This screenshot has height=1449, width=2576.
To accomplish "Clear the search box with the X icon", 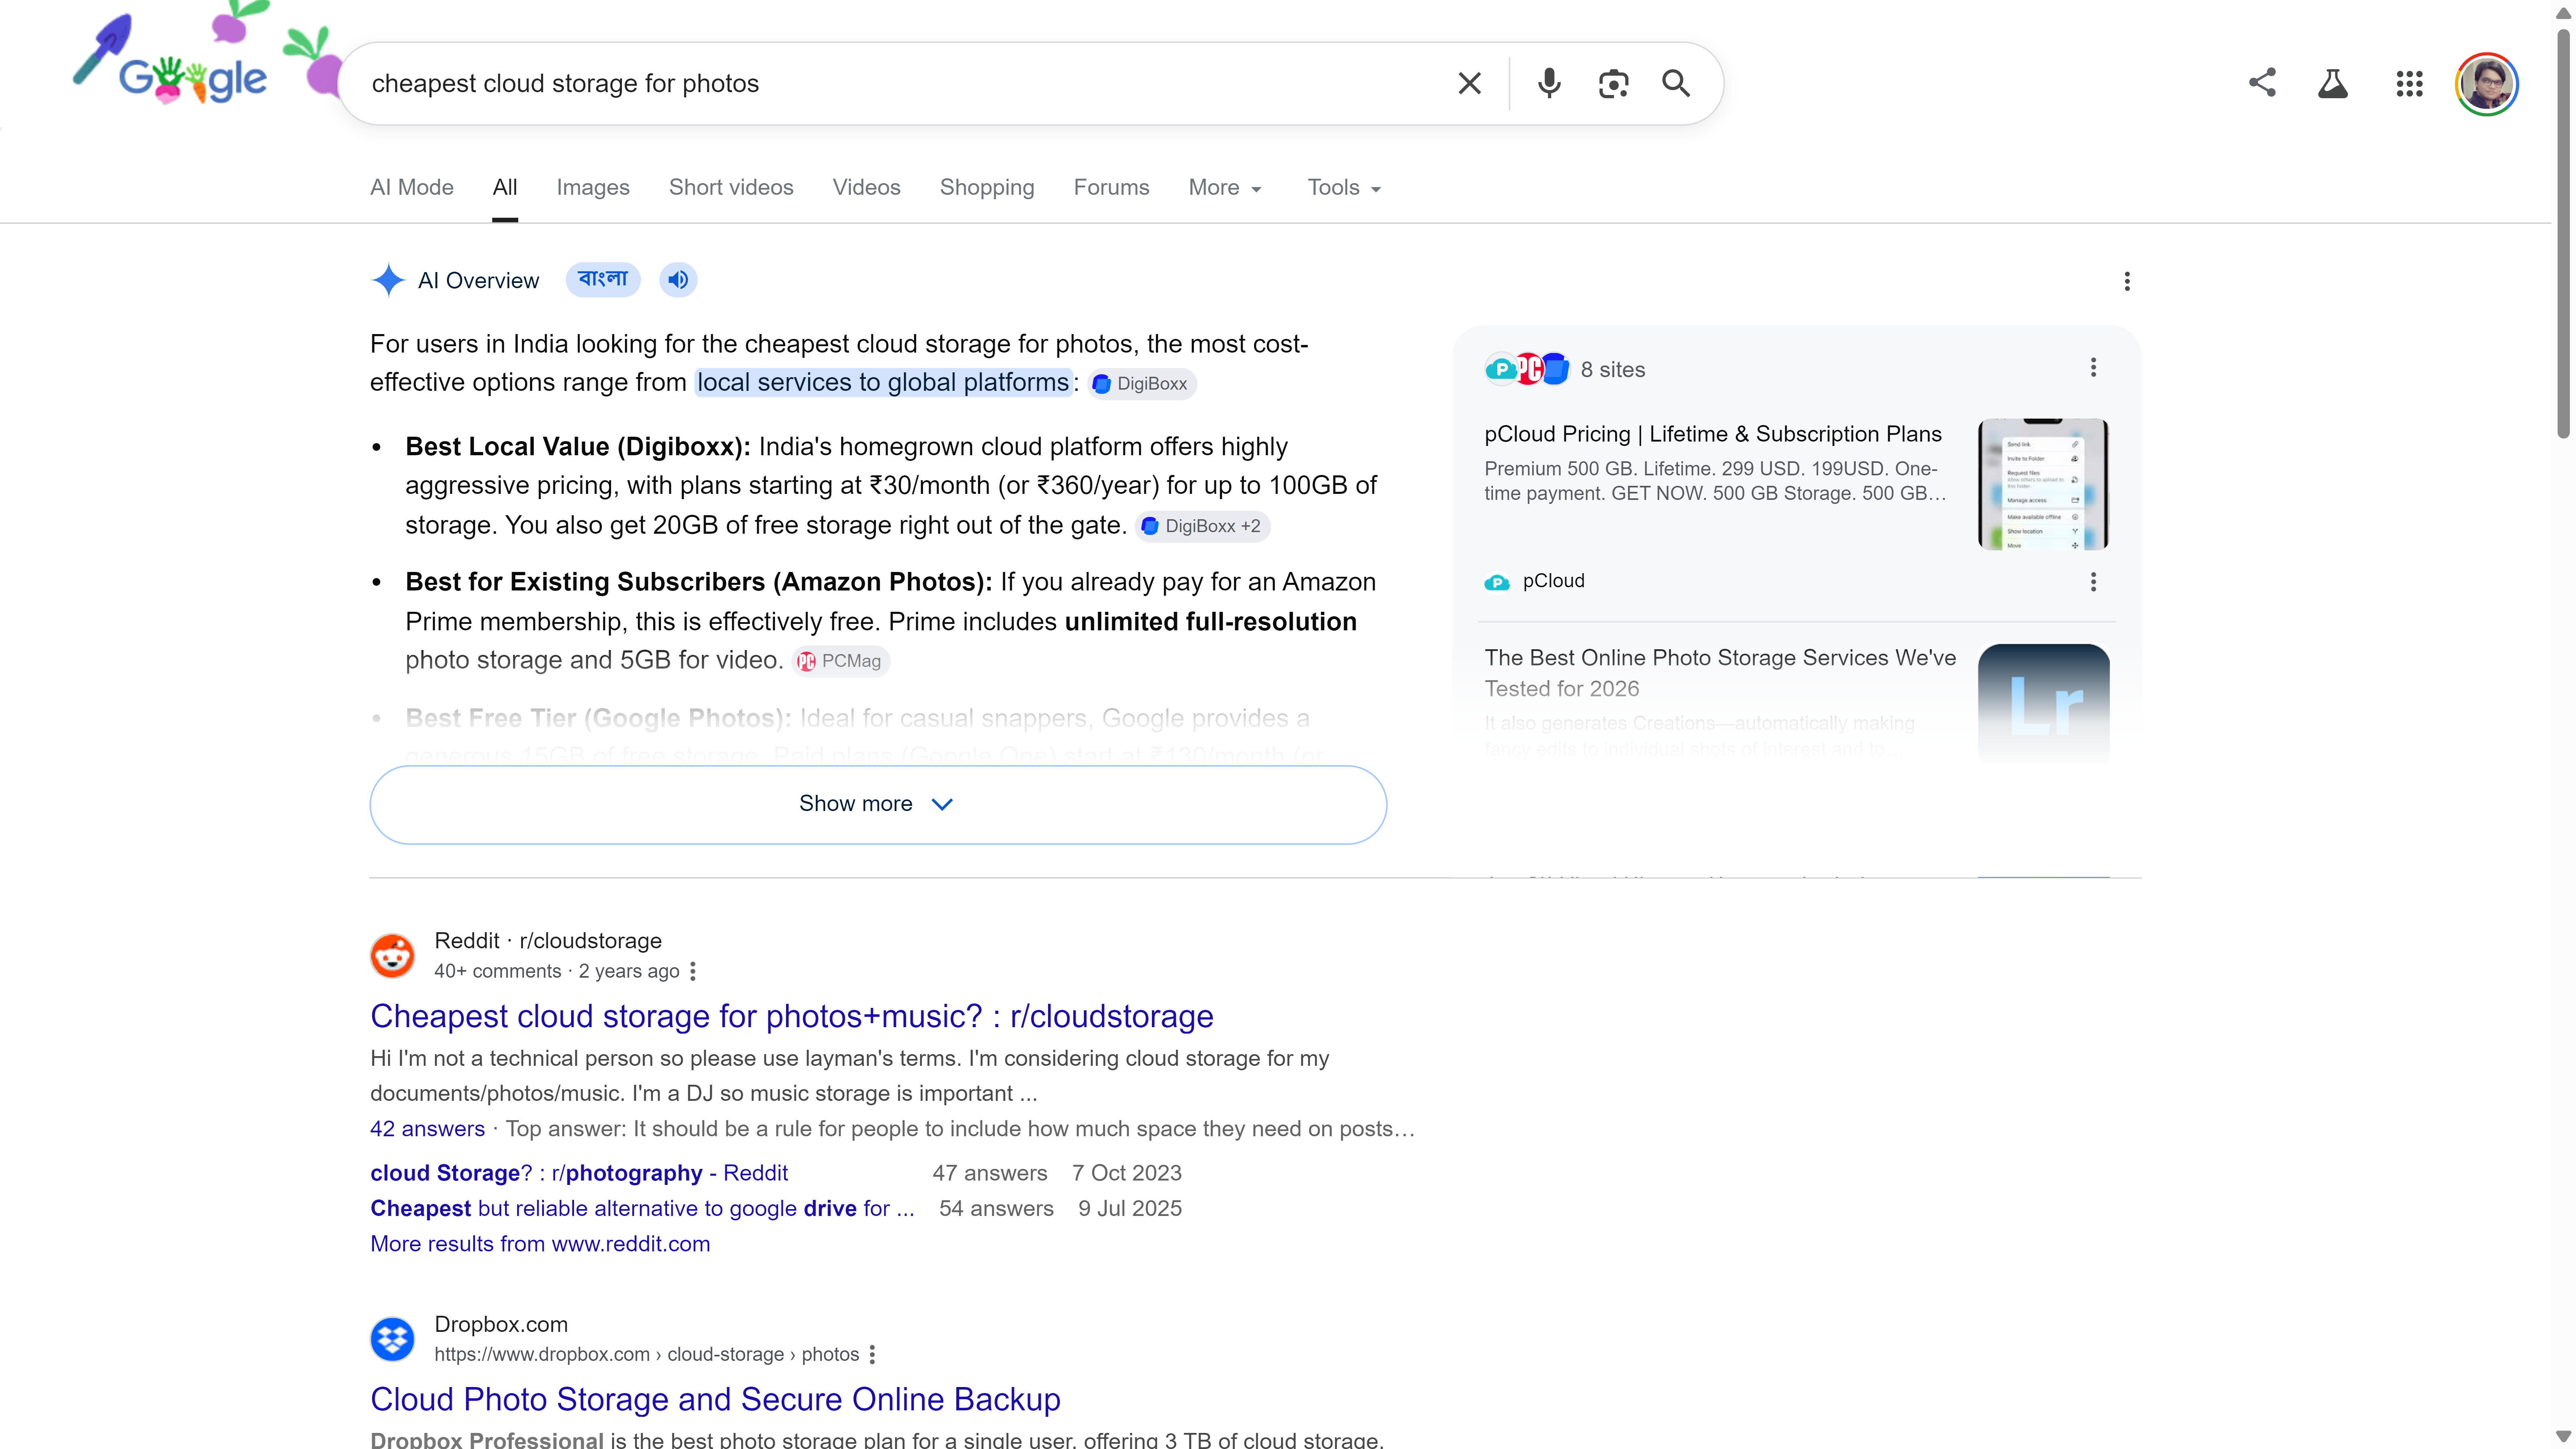I will coord(1469,83).
